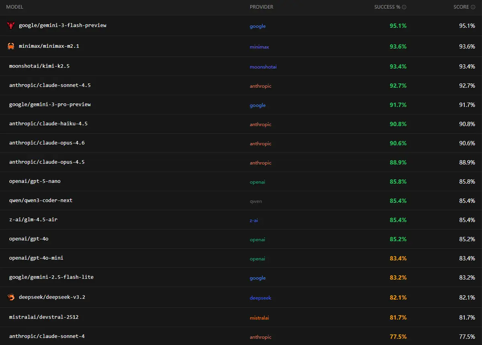Select the anthropic/claude-sonnet-4 model name
482x345 pixels.
47,336
